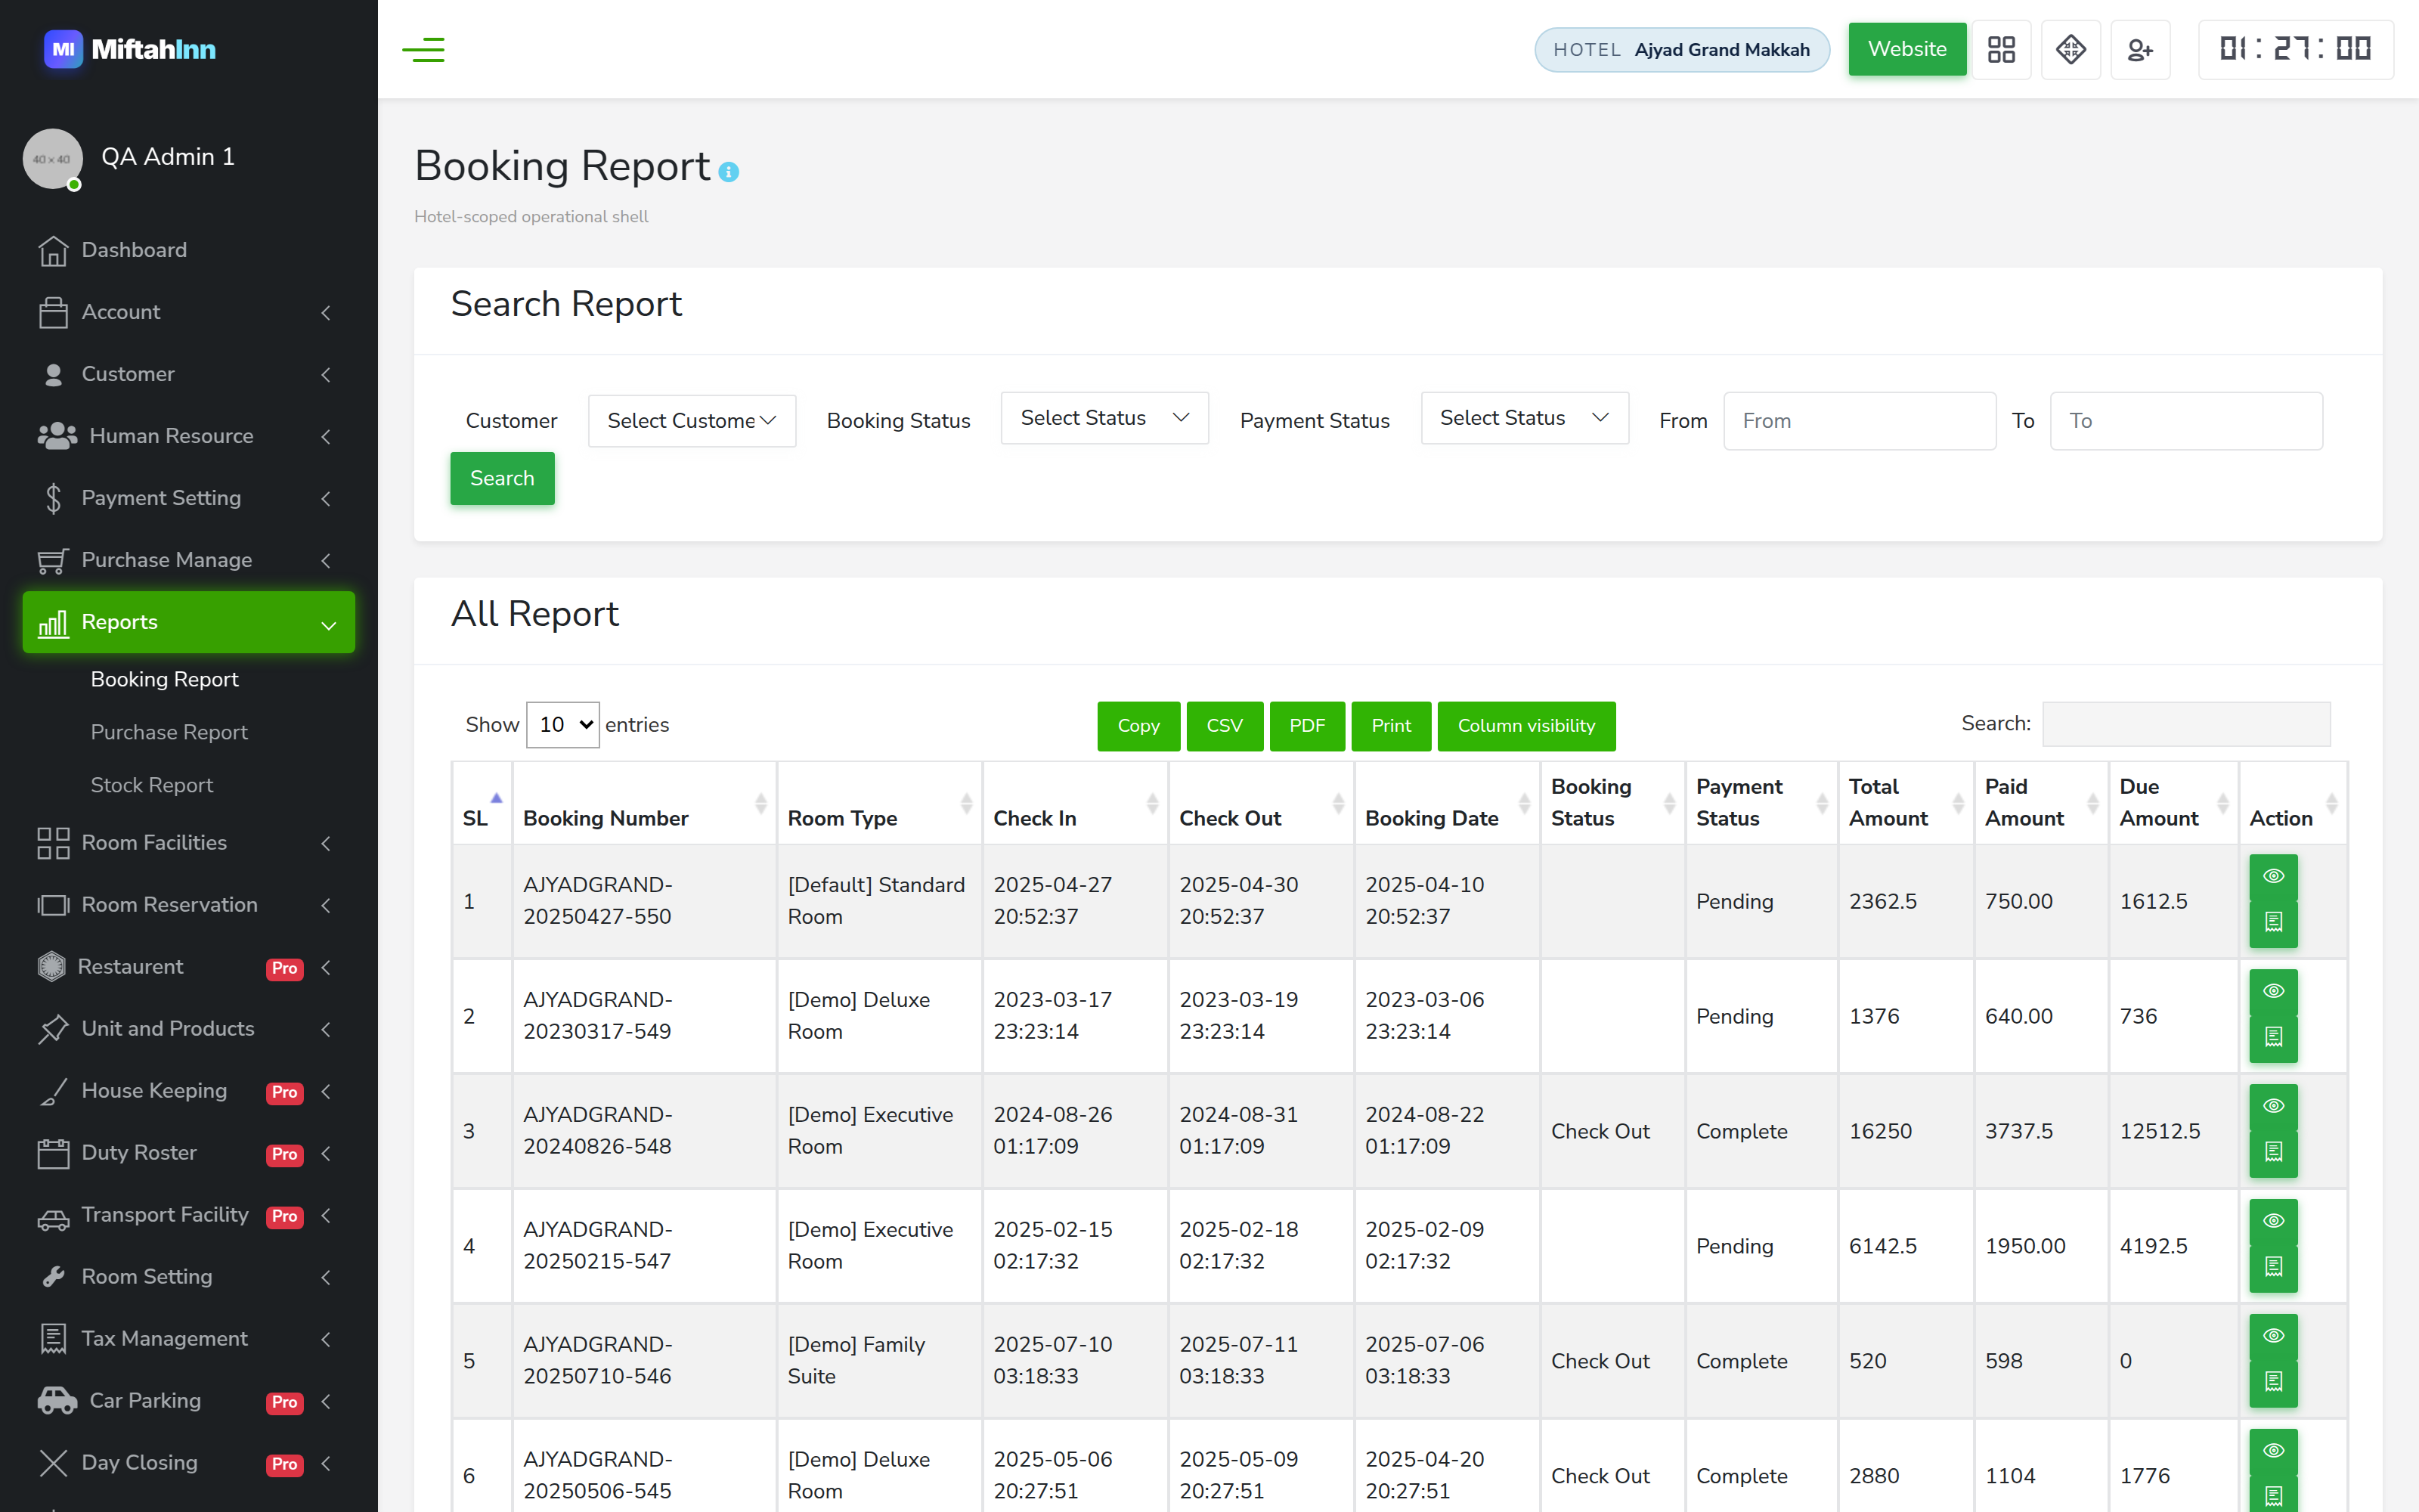2419x1512 pixels.
Task: Export the table as CSV
Action: (x=1225, y=726)
